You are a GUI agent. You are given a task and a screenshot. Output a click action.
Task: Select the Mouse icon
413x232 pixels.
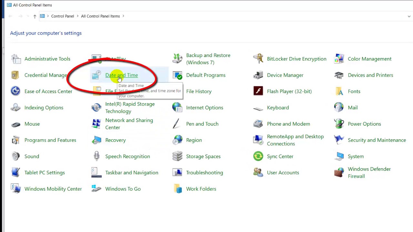click(x=15, y=124)
